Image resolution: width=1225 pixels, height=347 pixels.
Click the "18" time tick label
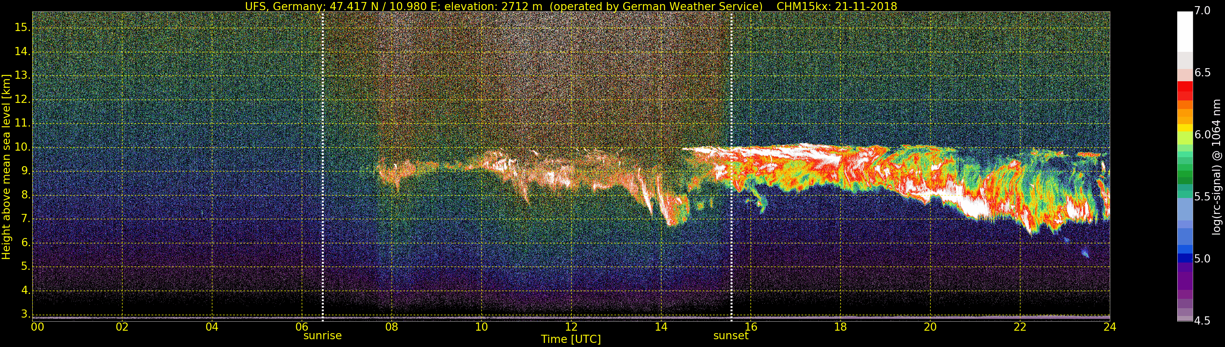[x=841, y=327]
